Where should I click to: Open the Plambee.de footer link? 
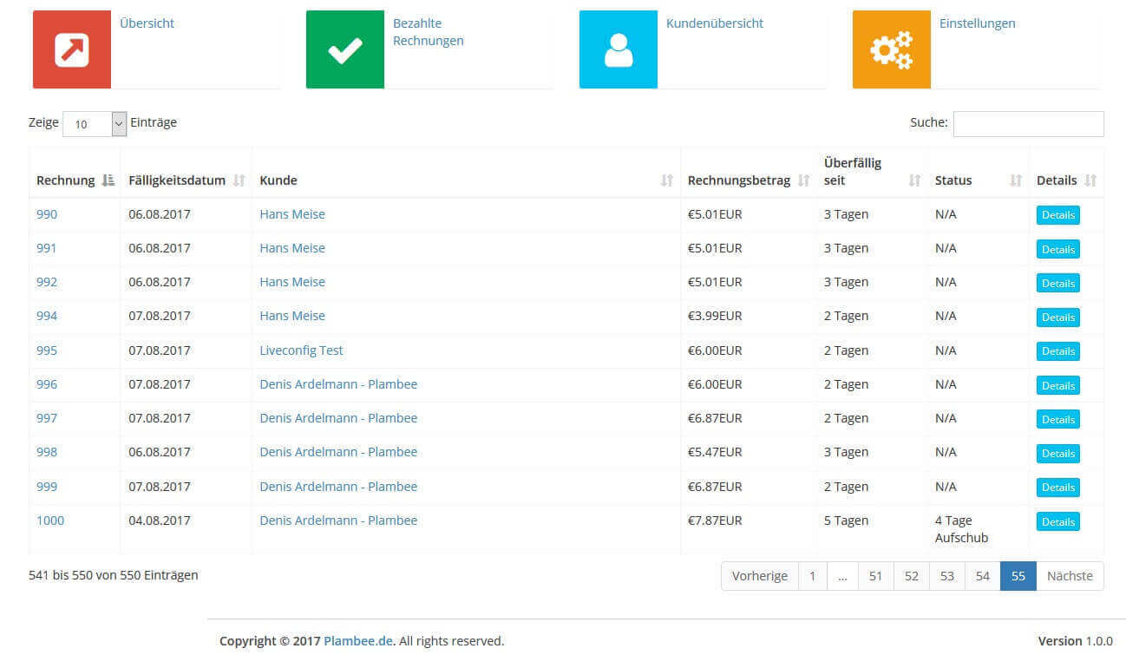coord(358,641)
